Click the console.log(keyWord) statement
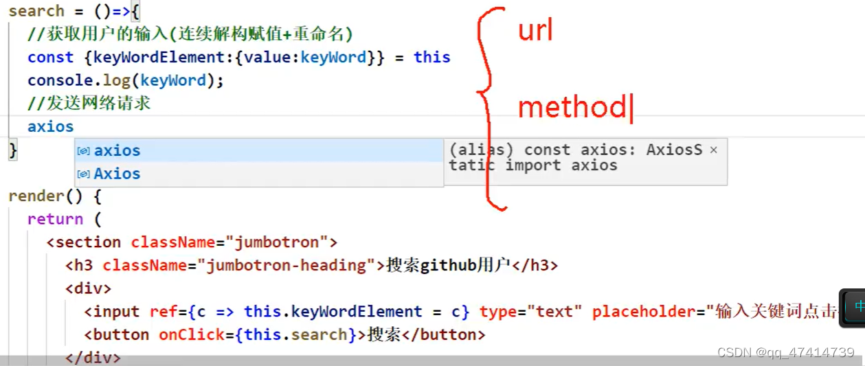The height and width of the screenshot is (366, 865). [126, 80]
